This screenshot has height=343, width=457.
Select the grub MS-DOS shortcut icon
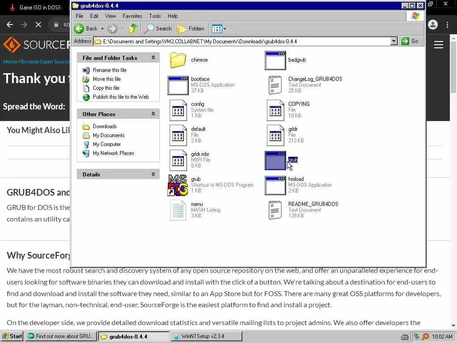click(x=178, y=185)
